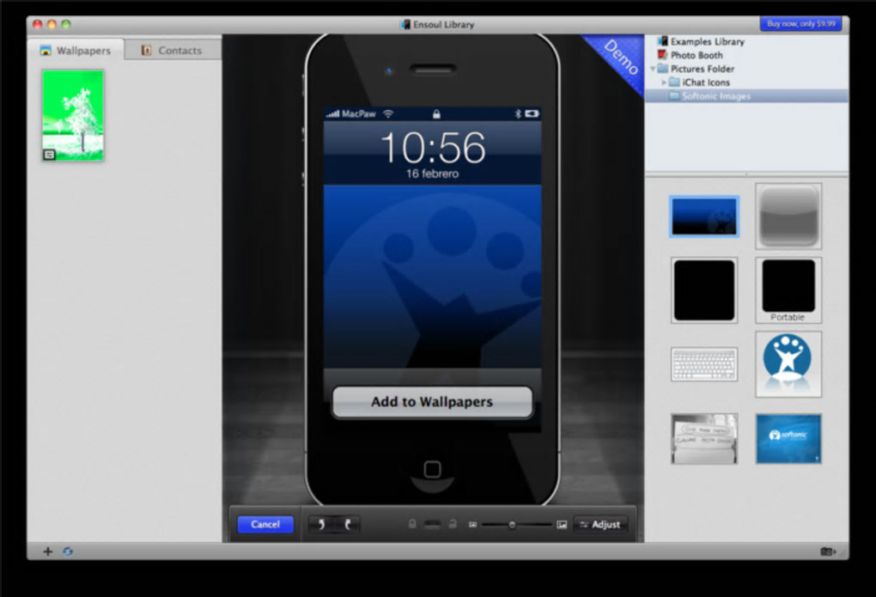Select the gray rounded button thumbnail
The image size is (876, 597).
pyautogui.click(x=788, y=216)
